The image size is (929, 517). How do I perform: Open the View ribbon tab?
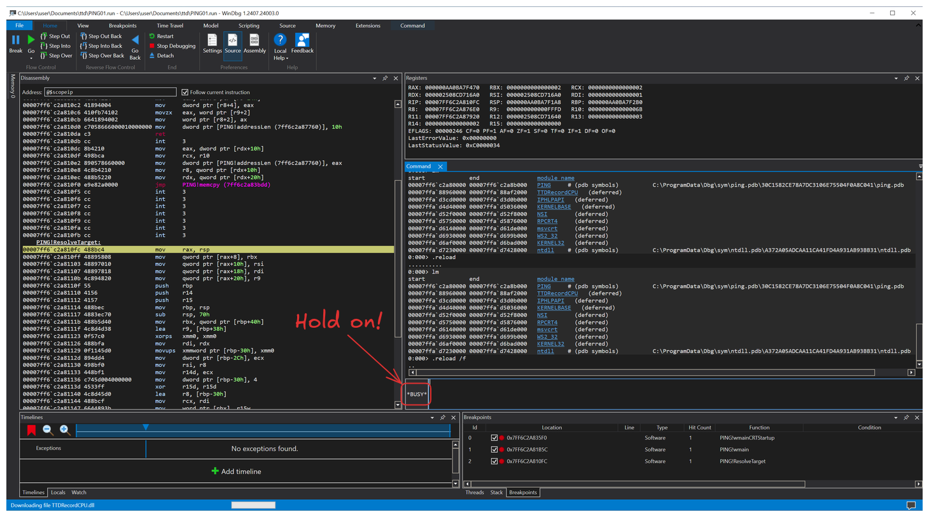(x=83, y=25)
